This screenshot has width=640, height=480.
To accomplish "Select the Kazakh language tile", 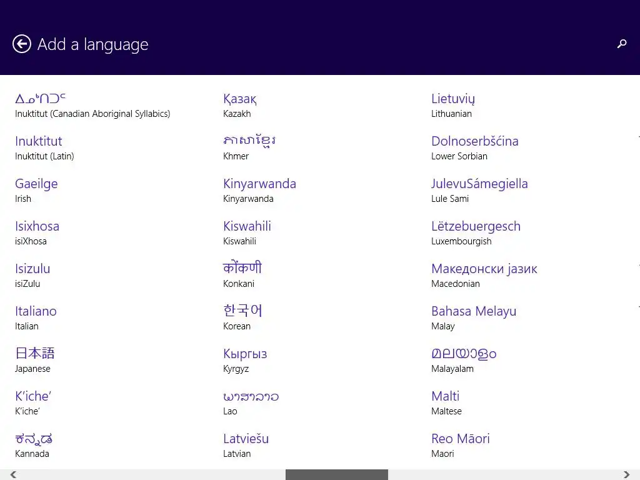I will pos(240,106).
